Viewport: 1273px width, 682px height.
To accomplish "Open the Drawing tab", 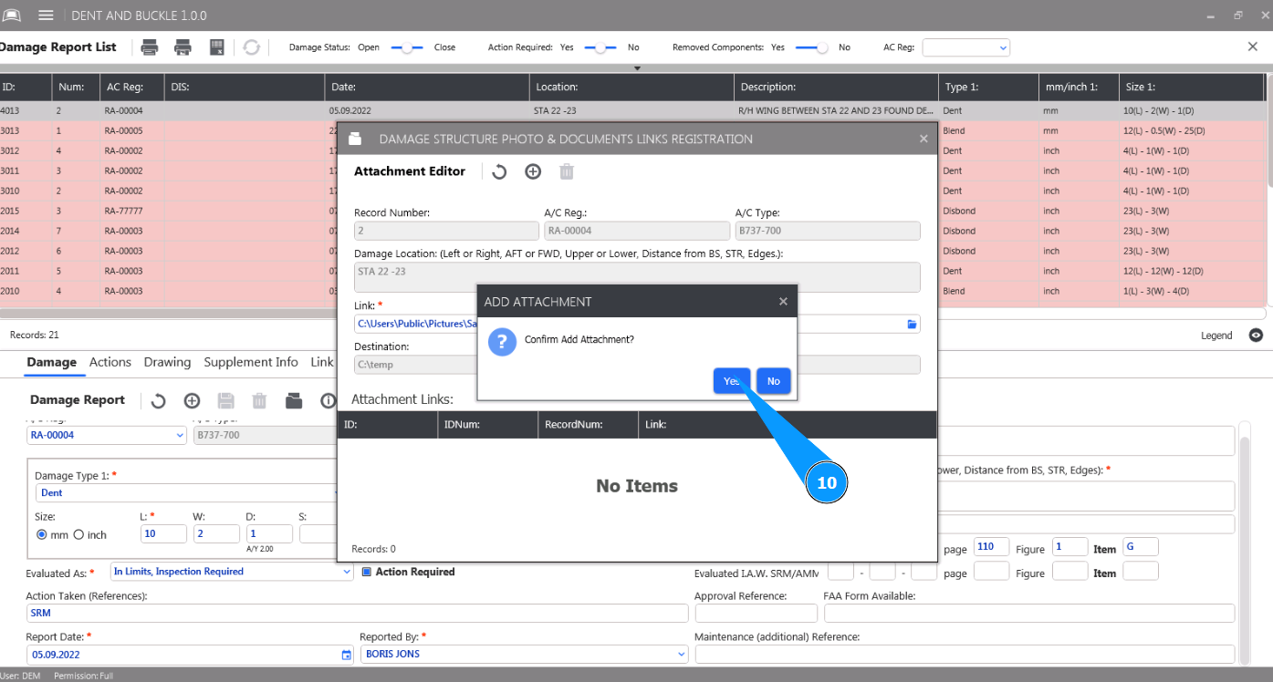I will (x=167, y=362).
